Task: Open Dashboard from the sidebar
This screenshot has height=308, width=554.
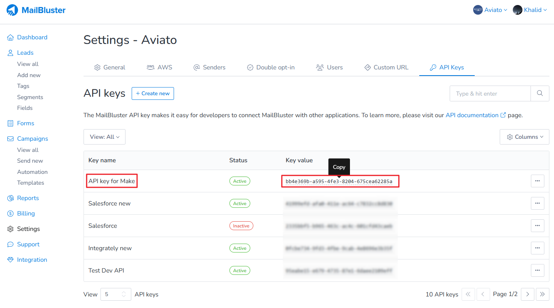Action: coord(32,37)
